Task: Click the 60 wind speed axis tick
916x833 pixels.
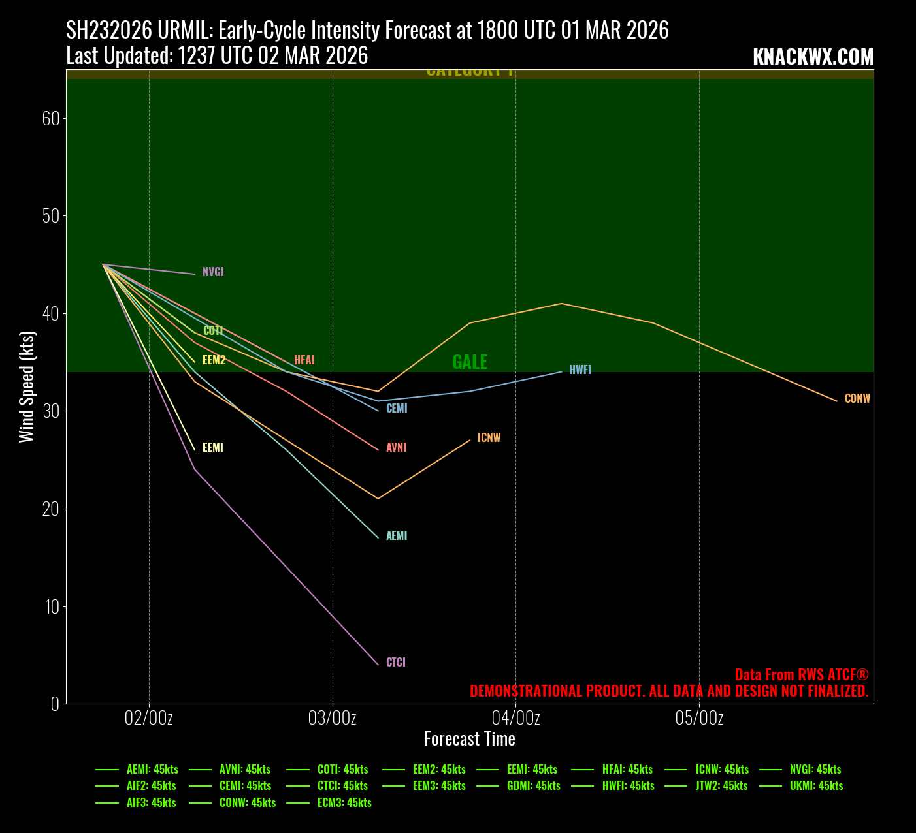Action: click(x=50, y=118)
